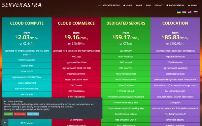Click 'ECC Memory' row

[x=126, y=51]
